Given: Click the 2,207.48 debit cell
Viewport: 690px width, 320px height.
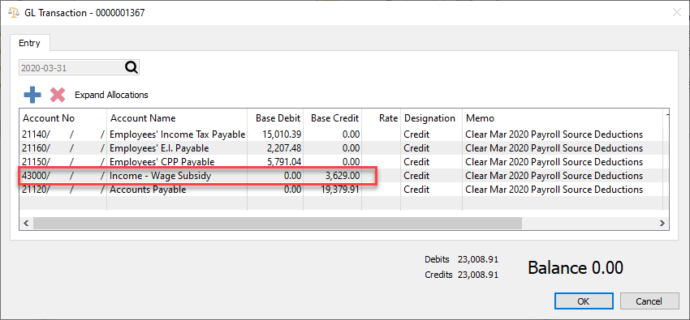Looking at the screenshot, I should (275, 148).
